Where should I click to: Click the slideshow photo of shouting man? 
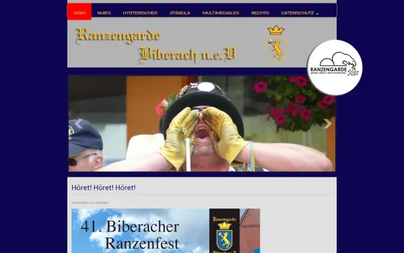[202, 123]
